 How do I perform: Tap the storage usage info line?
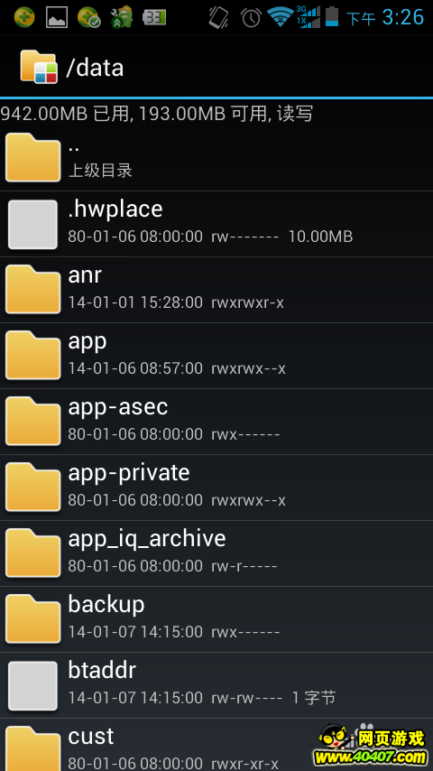click(157, 114)
